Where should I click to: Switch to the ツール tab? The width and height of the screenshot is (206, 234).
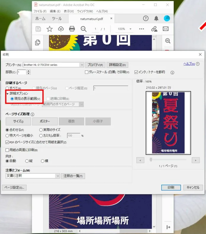(57, 19)
